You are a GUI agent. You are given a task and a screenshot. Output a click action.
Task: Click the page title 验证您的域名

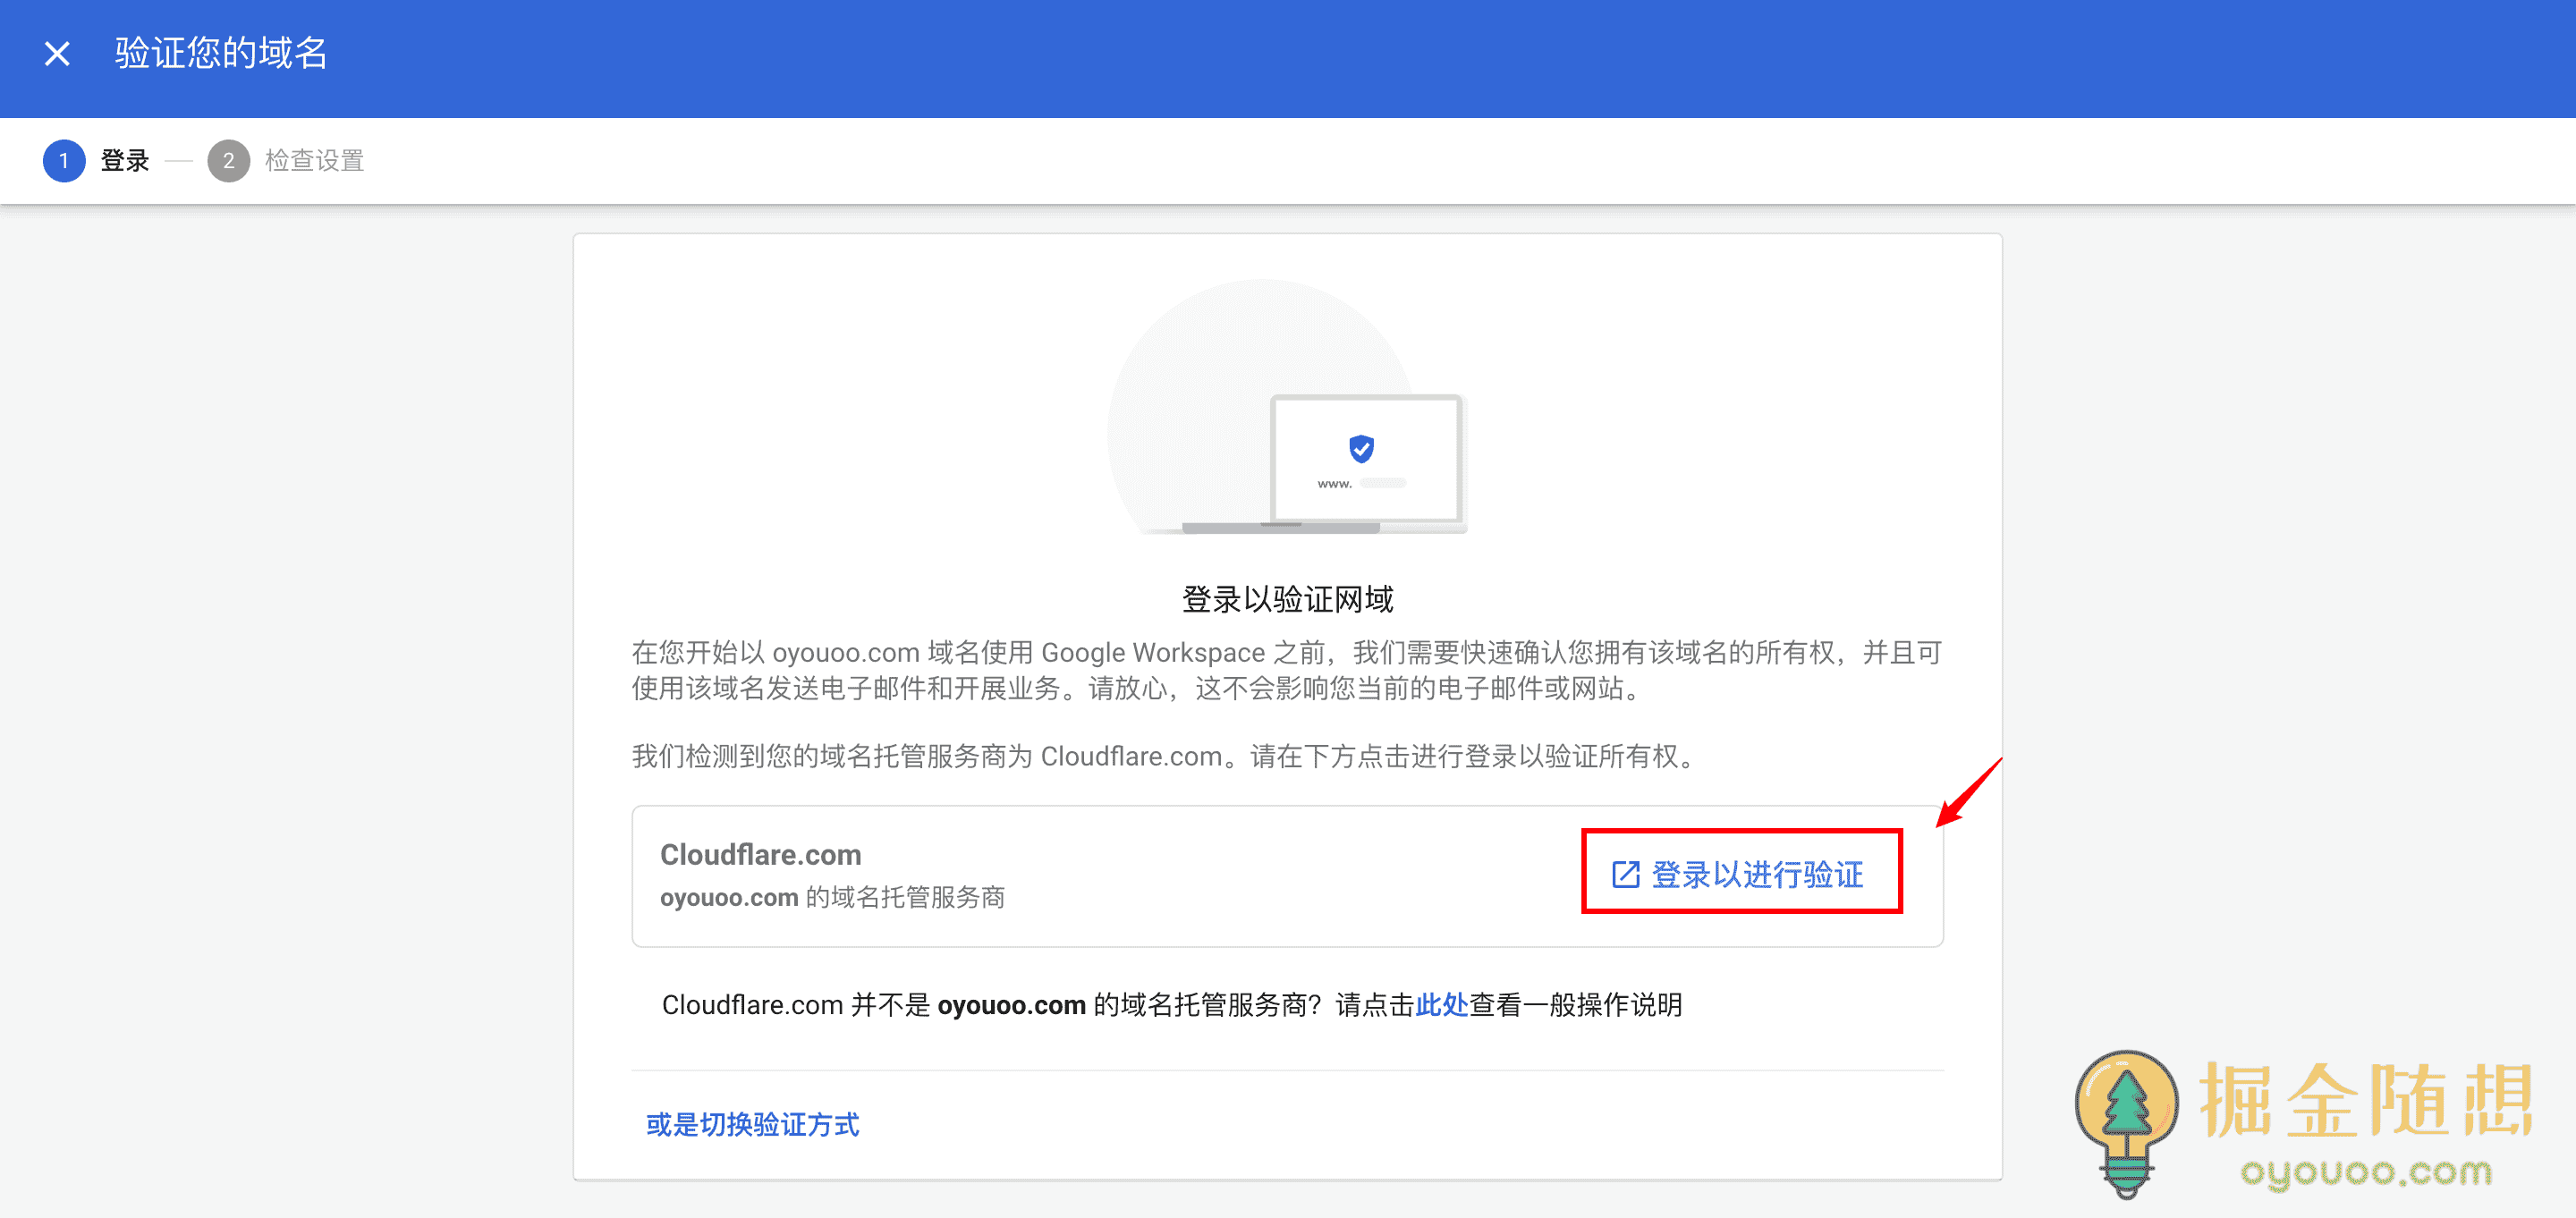coord(221,54)
